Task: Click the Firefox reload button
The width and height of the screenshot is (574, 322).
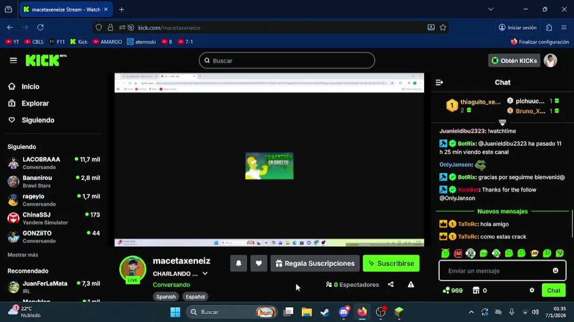Action: click(x=40, y=27)
